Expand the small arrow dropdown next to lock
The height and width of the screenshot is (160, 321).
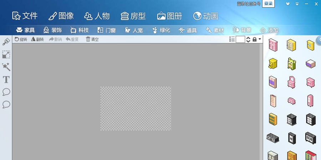tap(260, 39)
